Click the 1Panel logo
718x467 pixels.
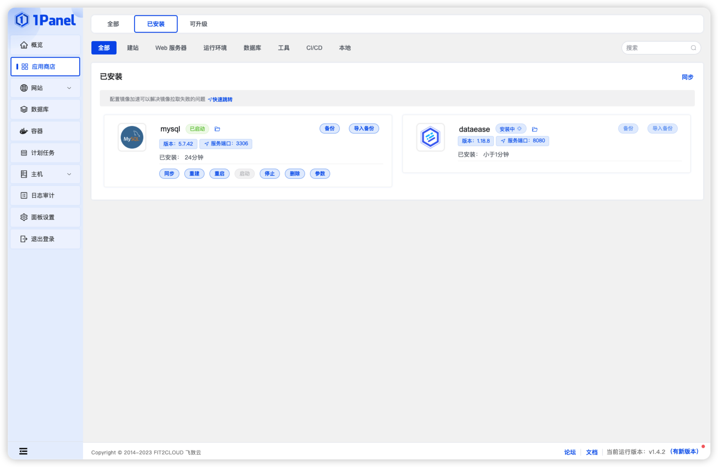coord(45,20)
